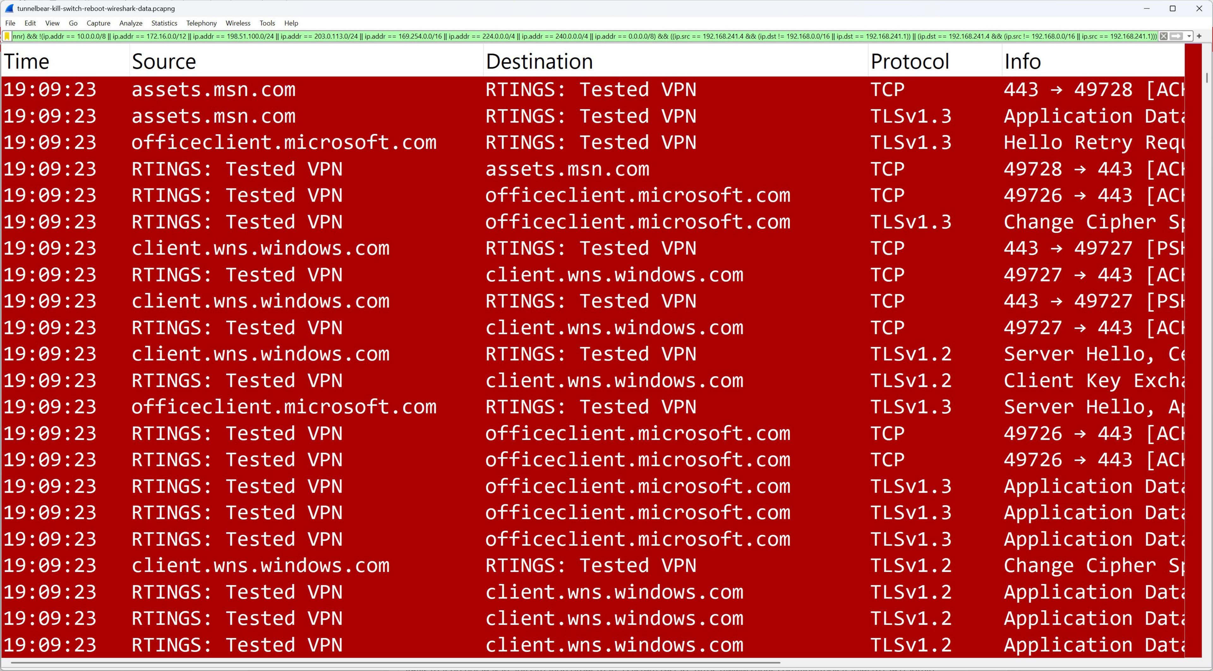This screenshot has height=671, width=1213.
Task: Open the Capture menu
Action: pos(98,23)
